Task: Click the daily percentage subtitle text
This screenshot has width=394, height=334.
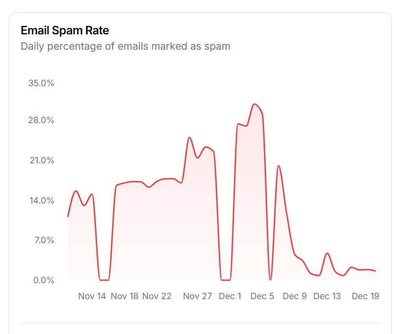Action: [x=125, y=46]
